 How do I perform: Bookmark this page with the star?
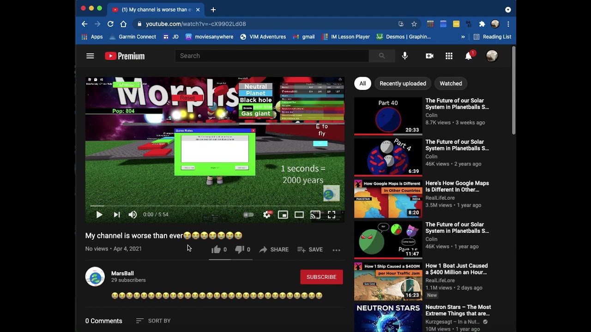tap(414, 24)
